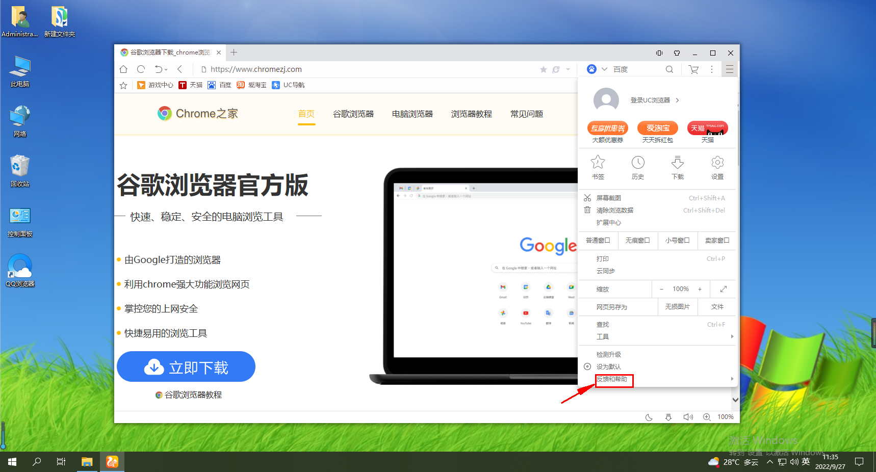The width and height of the screenshot is (876, 472).
Task: Click the user avatar in menu
Action: coord(606,100)
